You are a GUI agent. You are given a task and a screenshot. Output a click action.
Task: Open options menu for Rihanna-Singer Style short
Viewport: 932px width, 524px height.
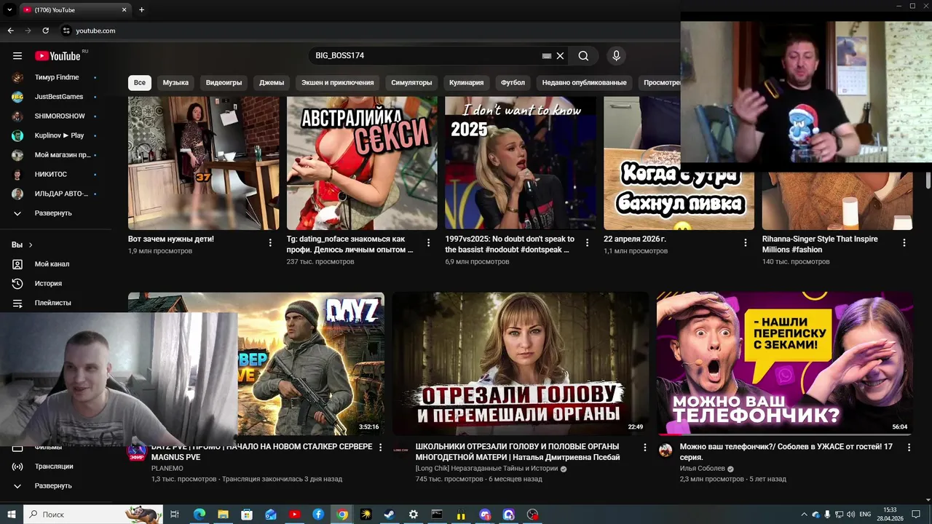904,242
